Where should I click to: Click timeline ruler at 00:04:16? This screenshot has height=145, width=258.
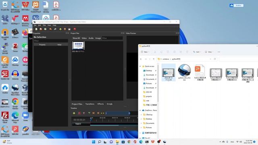pyautogui.click(x=115, y=118)
